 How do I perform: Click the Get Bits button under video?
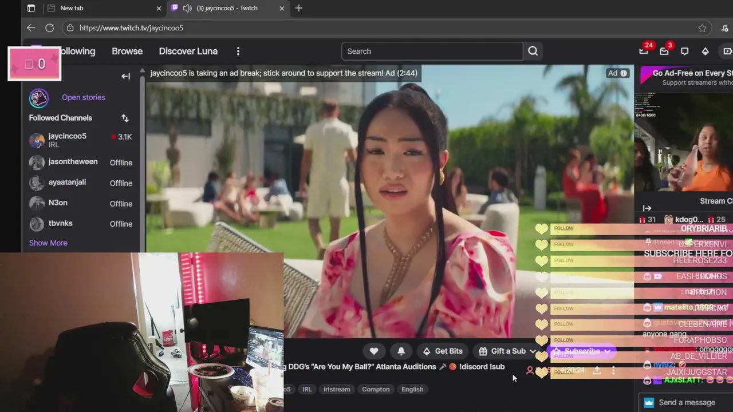[x=442, y=351]
